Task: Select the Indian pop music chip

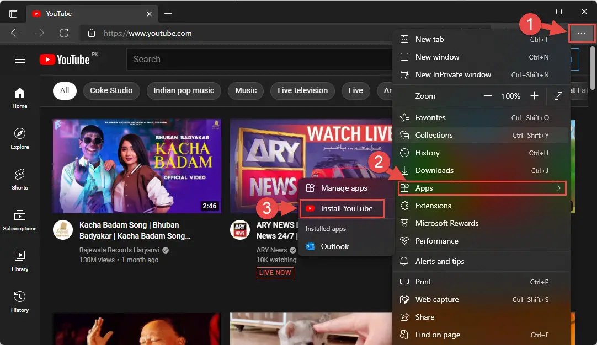Action: [x=184, y=90]
